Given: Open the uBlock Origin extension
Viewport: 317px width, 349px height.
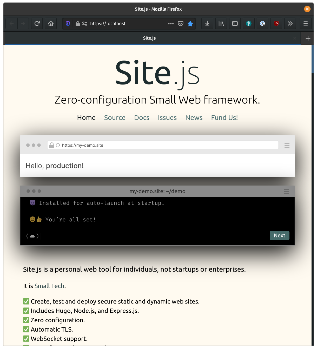Looking at the screenshot, I should (x=276, y=24).
